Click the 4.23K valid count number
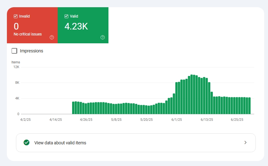Viewport: 268px width, 166px height. (76, 26)
